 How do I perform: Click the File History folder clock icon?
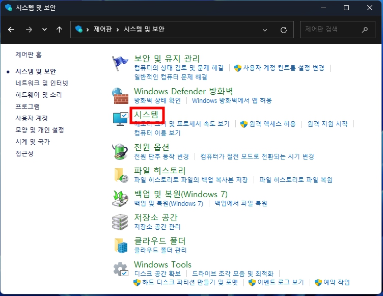pyautogui.click(x=121, y=175)
